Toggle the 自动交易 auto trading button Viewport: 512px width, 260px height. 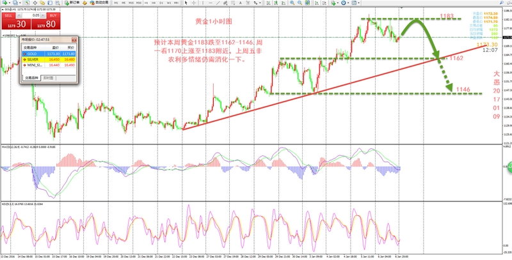[x=99, y=3]
